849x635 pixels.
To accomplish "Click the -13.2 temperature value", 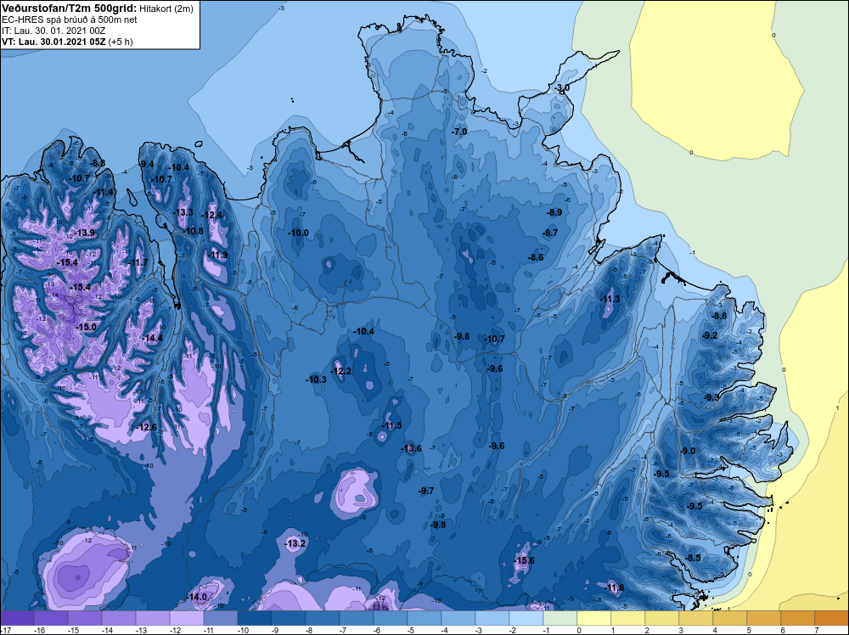I will point(295,543).
